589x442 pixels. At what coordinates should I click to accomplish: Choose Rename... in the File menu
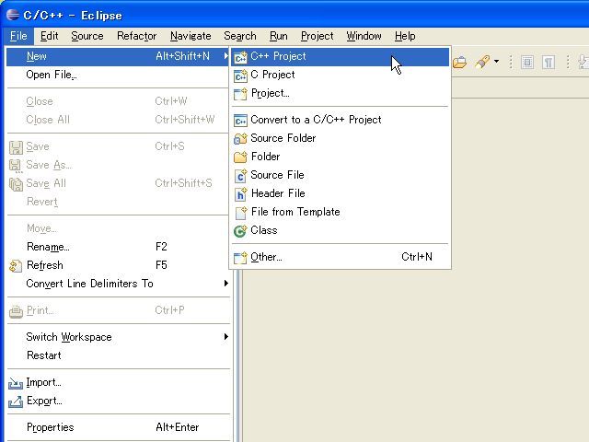(119, 247)
